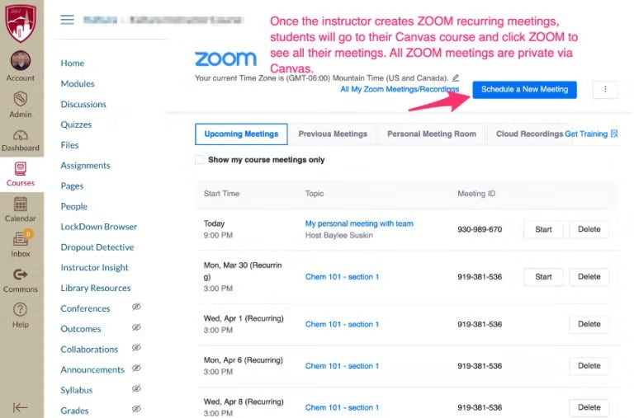Click Schedule a New Meeting button

tap(524, 90)
